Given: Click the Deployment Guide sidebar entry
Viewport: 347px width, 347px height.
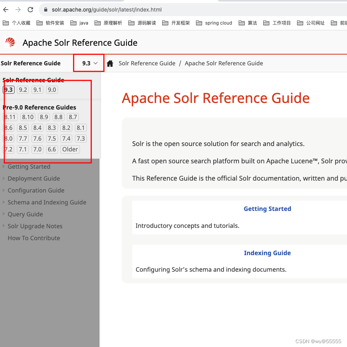Looking at the screenshot, I should pyautogui.click(x=33, y=178).
